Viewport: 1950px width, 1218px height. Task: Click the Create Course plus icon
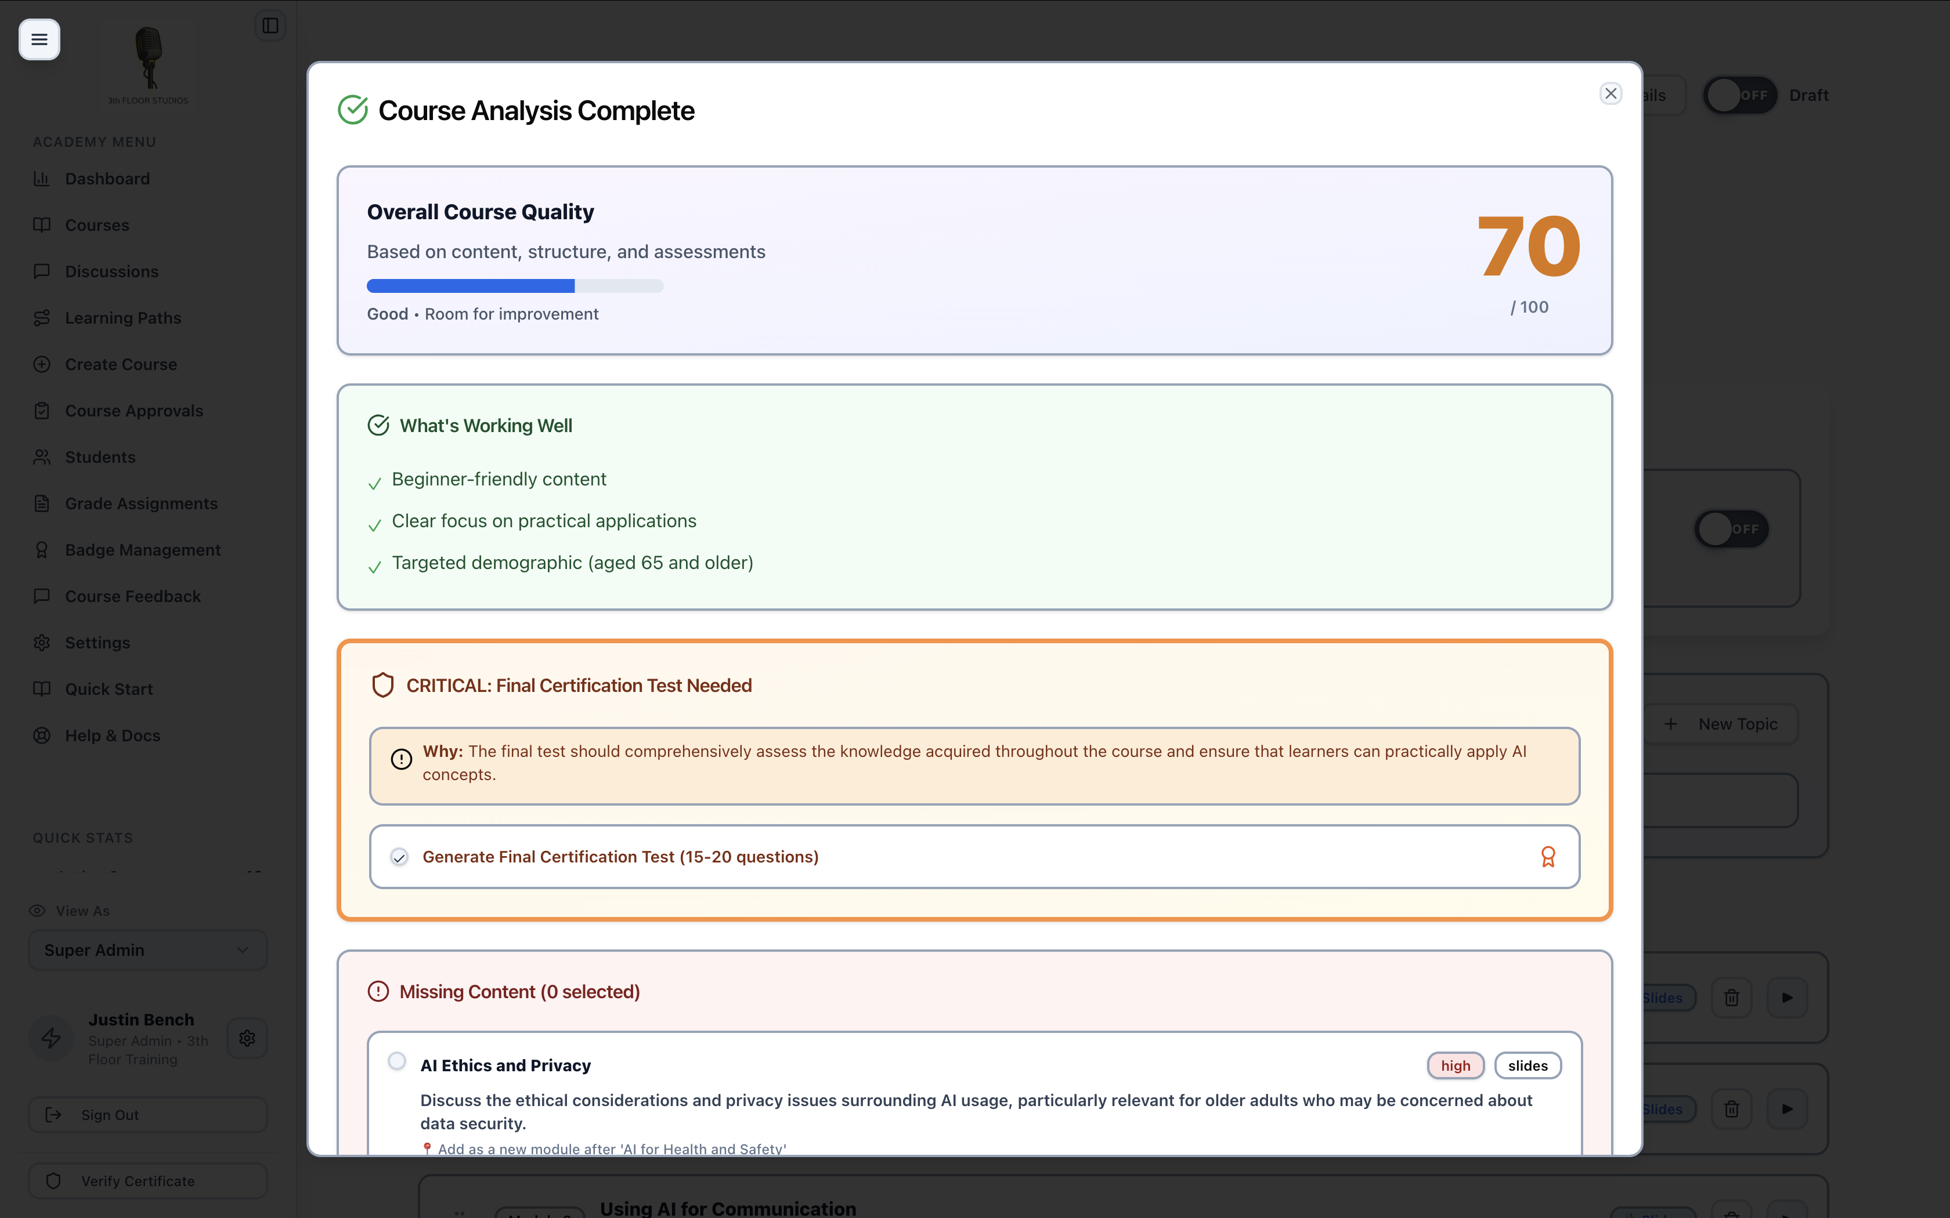click(x=42, y=364)
